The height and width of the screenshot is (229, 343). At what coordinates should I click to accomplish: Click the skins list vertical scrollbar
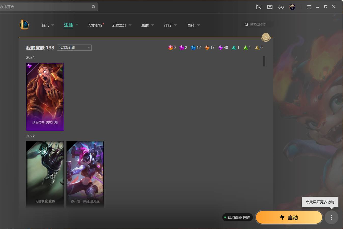pos(264,61)
